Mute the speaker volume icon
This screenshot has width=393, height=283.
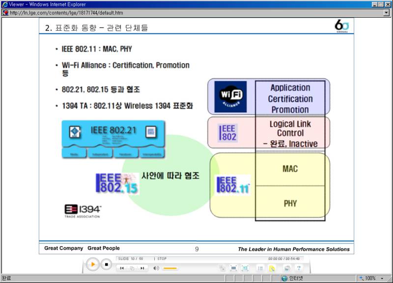point(156,268)
